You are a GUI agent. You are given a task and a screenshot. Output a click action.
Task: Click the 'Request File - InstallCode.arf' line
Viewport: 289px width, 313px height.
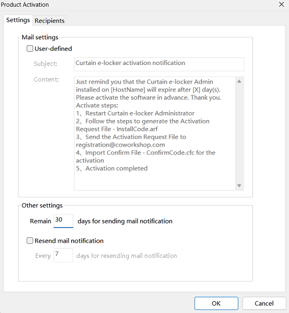(x=116, y=129)
